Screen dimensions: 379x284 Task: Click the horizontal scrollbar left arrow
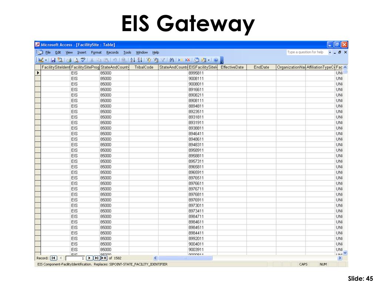155,258
